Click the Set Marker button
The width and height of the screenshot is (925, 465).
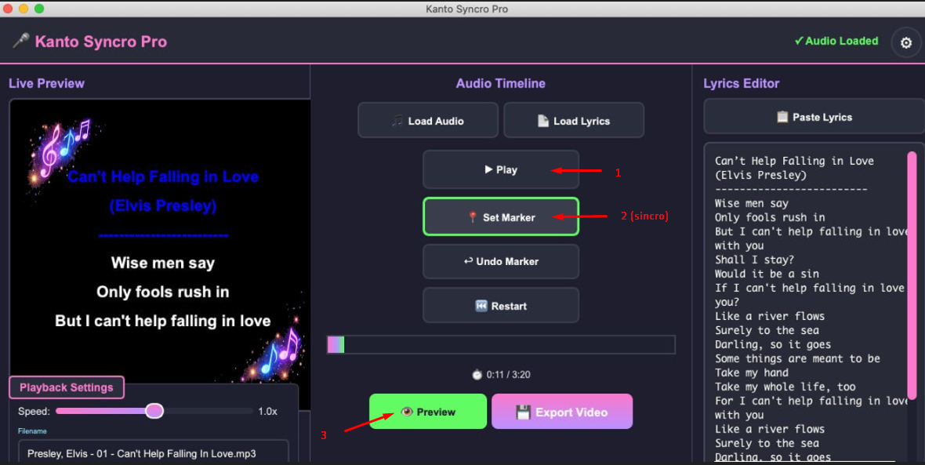click(x=500, y=217)
